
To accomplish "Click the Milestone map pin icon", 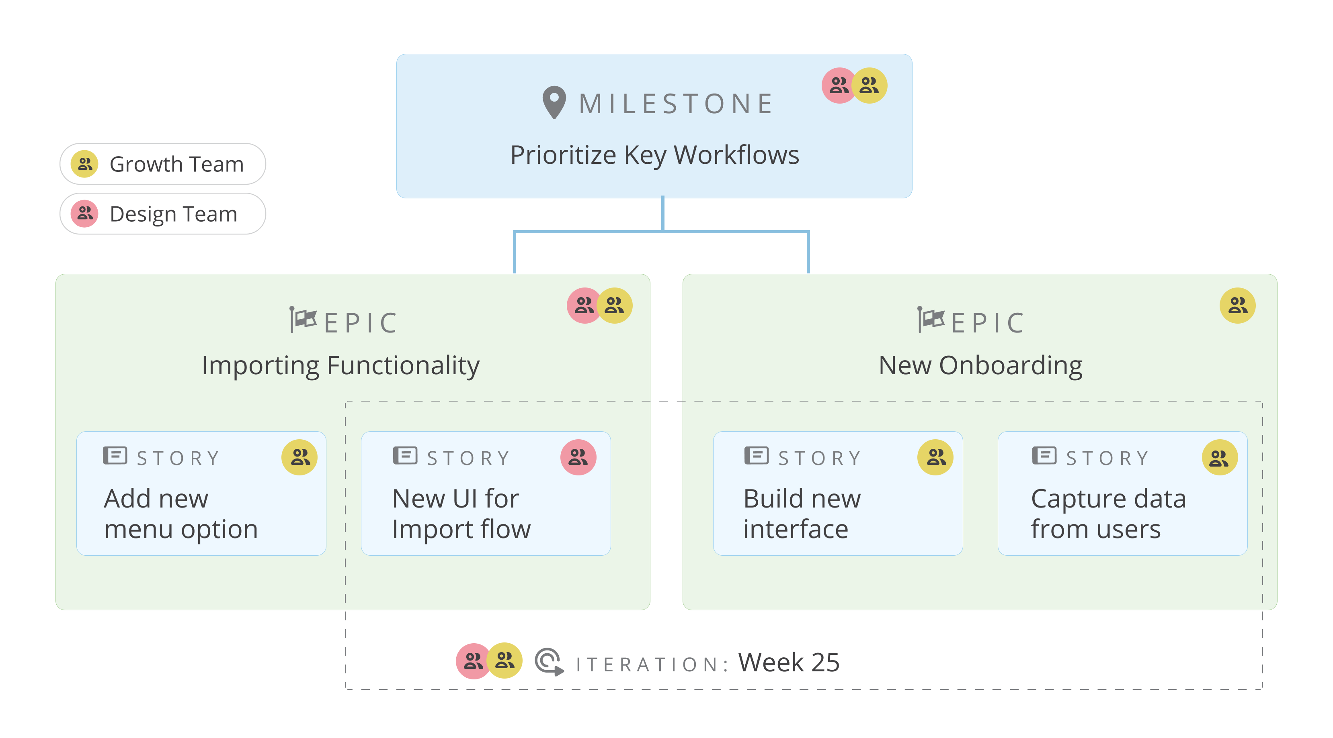I will pos(554,102).
